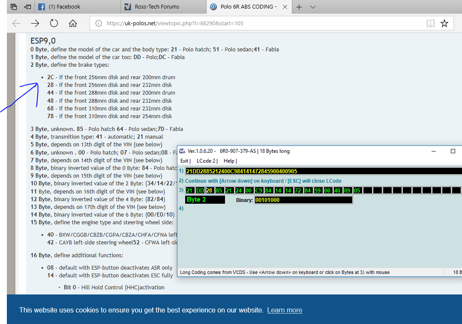Viewport: 462px width, 324px height.
Task: Click the 68 front 310mm rear 232mm line
Action: coord(110,109)
